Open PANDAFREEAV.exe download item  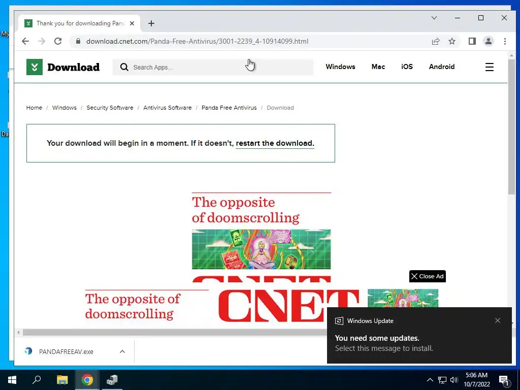pos(66,351)
